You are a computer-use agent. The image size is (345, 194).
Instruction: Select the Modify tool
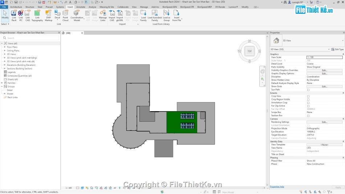tap(5, 15)
